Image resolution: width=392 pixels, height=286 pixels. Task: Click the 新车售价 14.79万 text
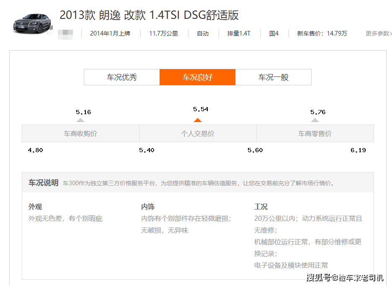[x=322, y=33]
